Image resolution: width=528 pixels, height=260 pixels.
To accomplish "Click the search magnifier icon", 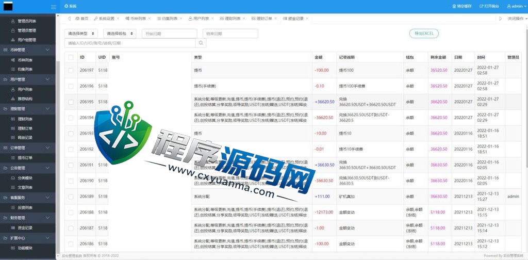I will 201,43.
